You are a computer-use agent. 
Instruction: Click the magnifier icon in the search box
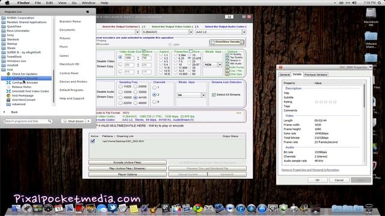tap(49, 121)
